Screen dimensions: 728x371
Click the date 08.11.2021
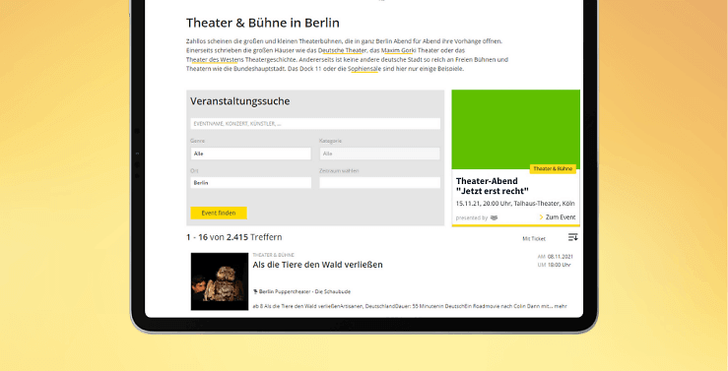pyautogui.click(x=561, y=257)
